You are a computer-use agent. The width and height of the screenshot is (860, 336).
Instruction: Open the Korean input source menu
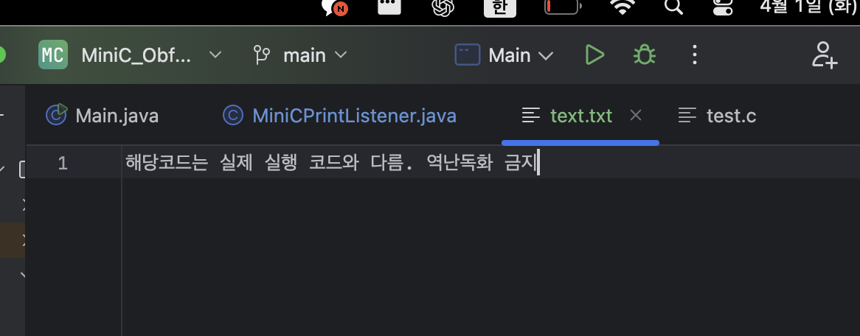click(x=499, y=7)
